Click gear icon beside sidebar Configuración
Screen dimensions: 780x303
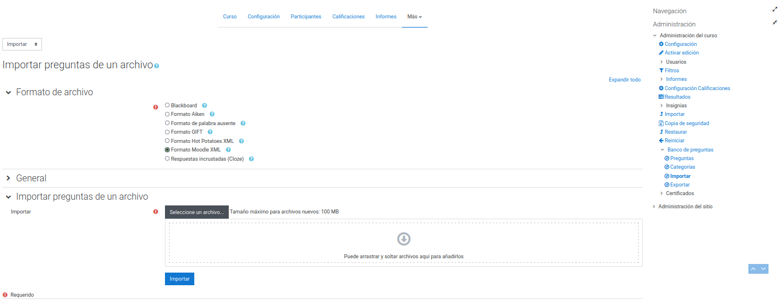pyautogui.click(x=661, y=44)
